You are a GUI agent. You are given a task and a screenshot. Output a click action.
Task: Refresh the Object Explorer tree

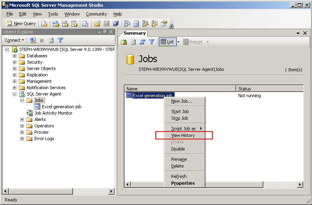51,41
